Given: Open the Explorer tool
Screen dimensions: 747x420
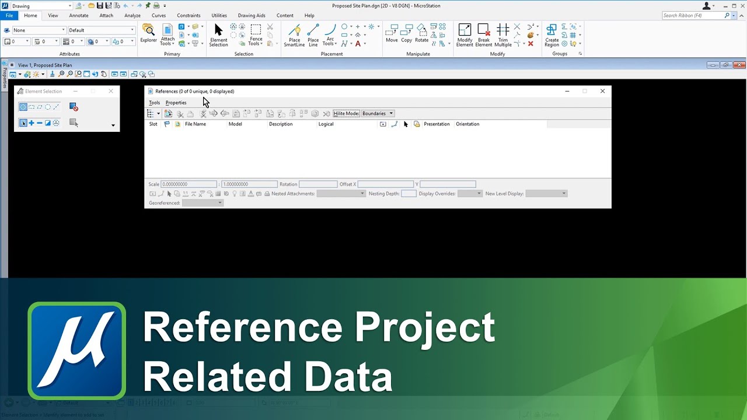Looking at the screenshot, I should pyautogui.click(x=148, y=34).
